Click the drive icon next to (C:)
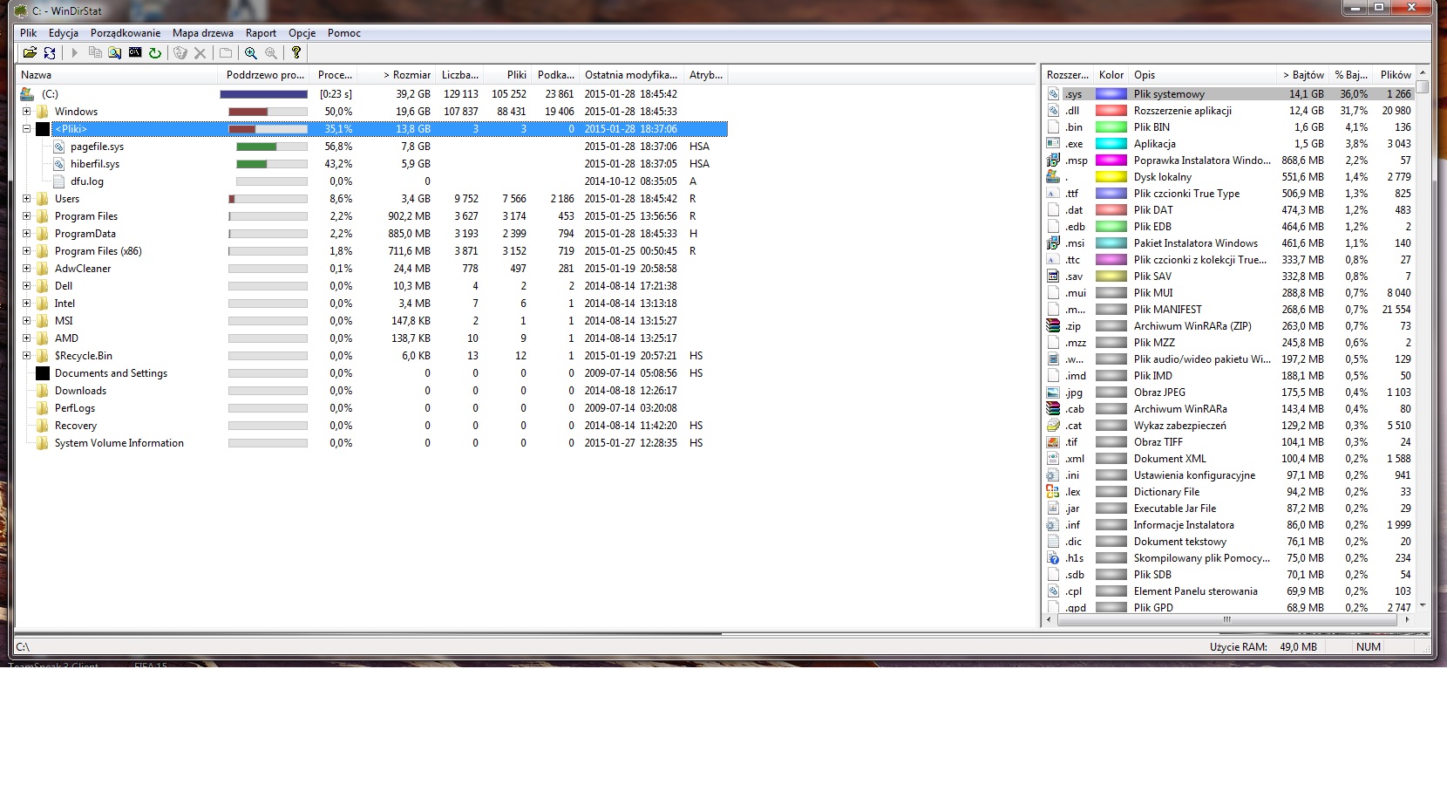 [27, 94]
